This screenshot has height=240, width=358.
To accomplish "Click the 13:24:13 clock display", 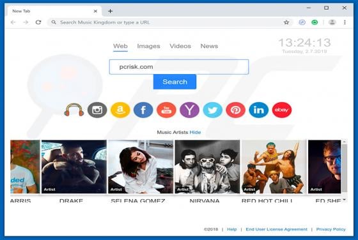I will (304, 42).
